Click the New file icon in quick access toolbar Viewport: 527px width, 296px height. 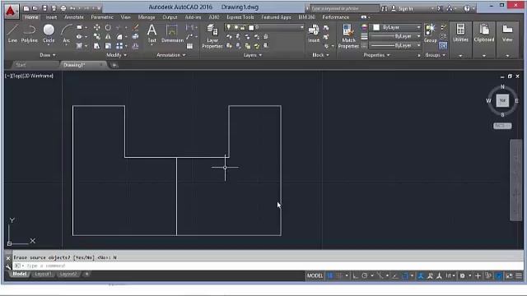coord(26,8)
